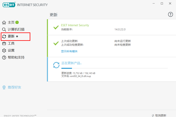This screenshot has height=117, width=176.
Task: Open help with the top-right question-mark icon
Action: point(170,15)
